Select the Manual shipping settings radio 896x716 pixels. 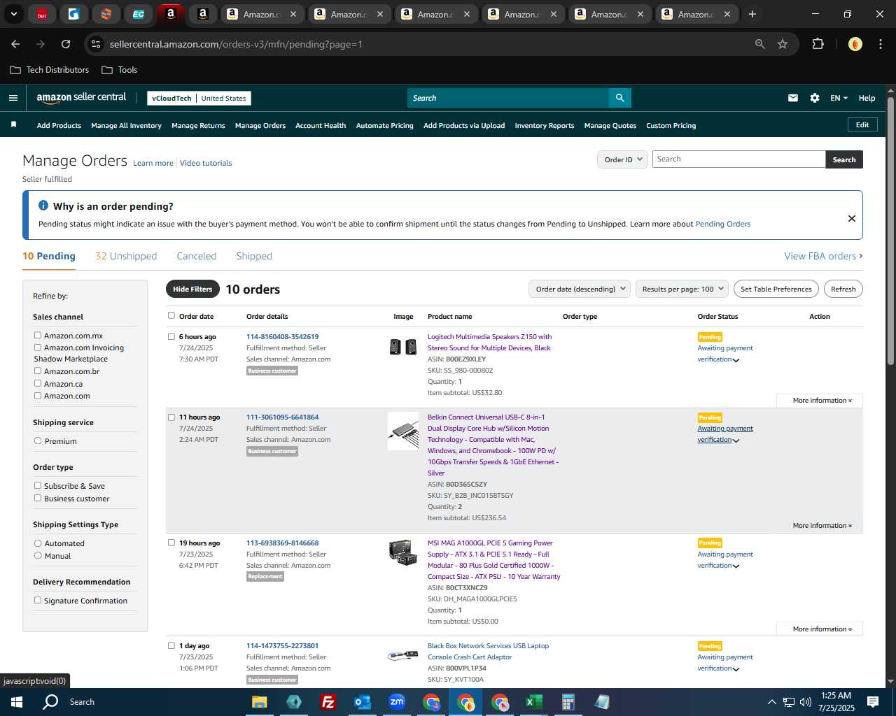click(38, 555)
